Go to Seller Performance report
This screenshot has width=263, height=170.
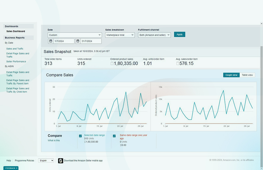click(x=16, y=61)
